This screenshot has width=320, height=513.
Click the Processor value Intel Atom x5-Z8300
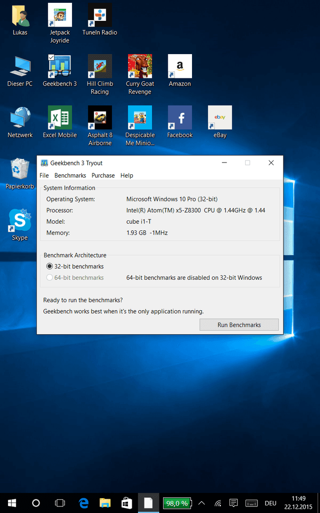pos(196,210)
